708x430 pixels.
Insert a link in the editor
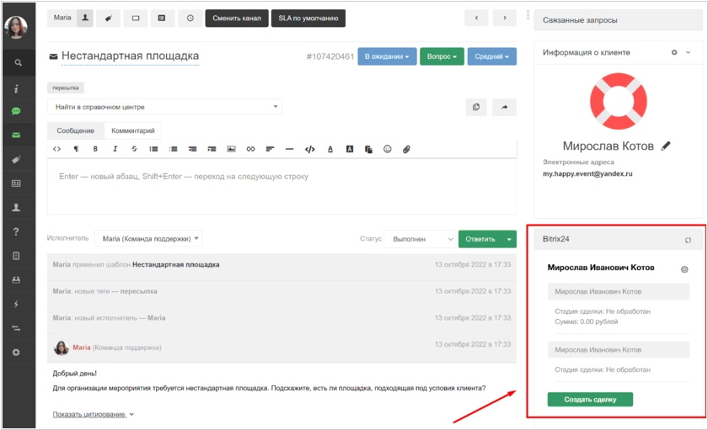click(250, 149)
